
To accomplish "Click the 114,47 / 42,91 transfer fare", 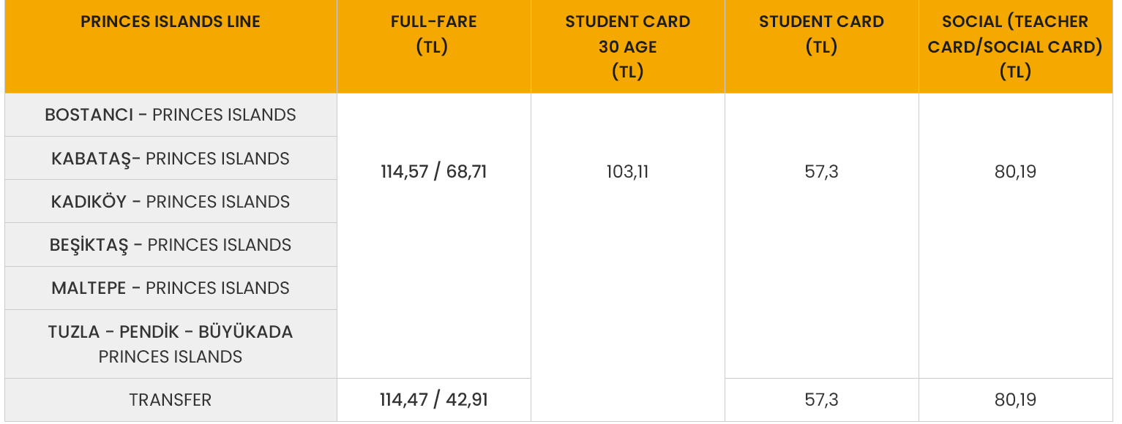I will (x=433, y=400).
